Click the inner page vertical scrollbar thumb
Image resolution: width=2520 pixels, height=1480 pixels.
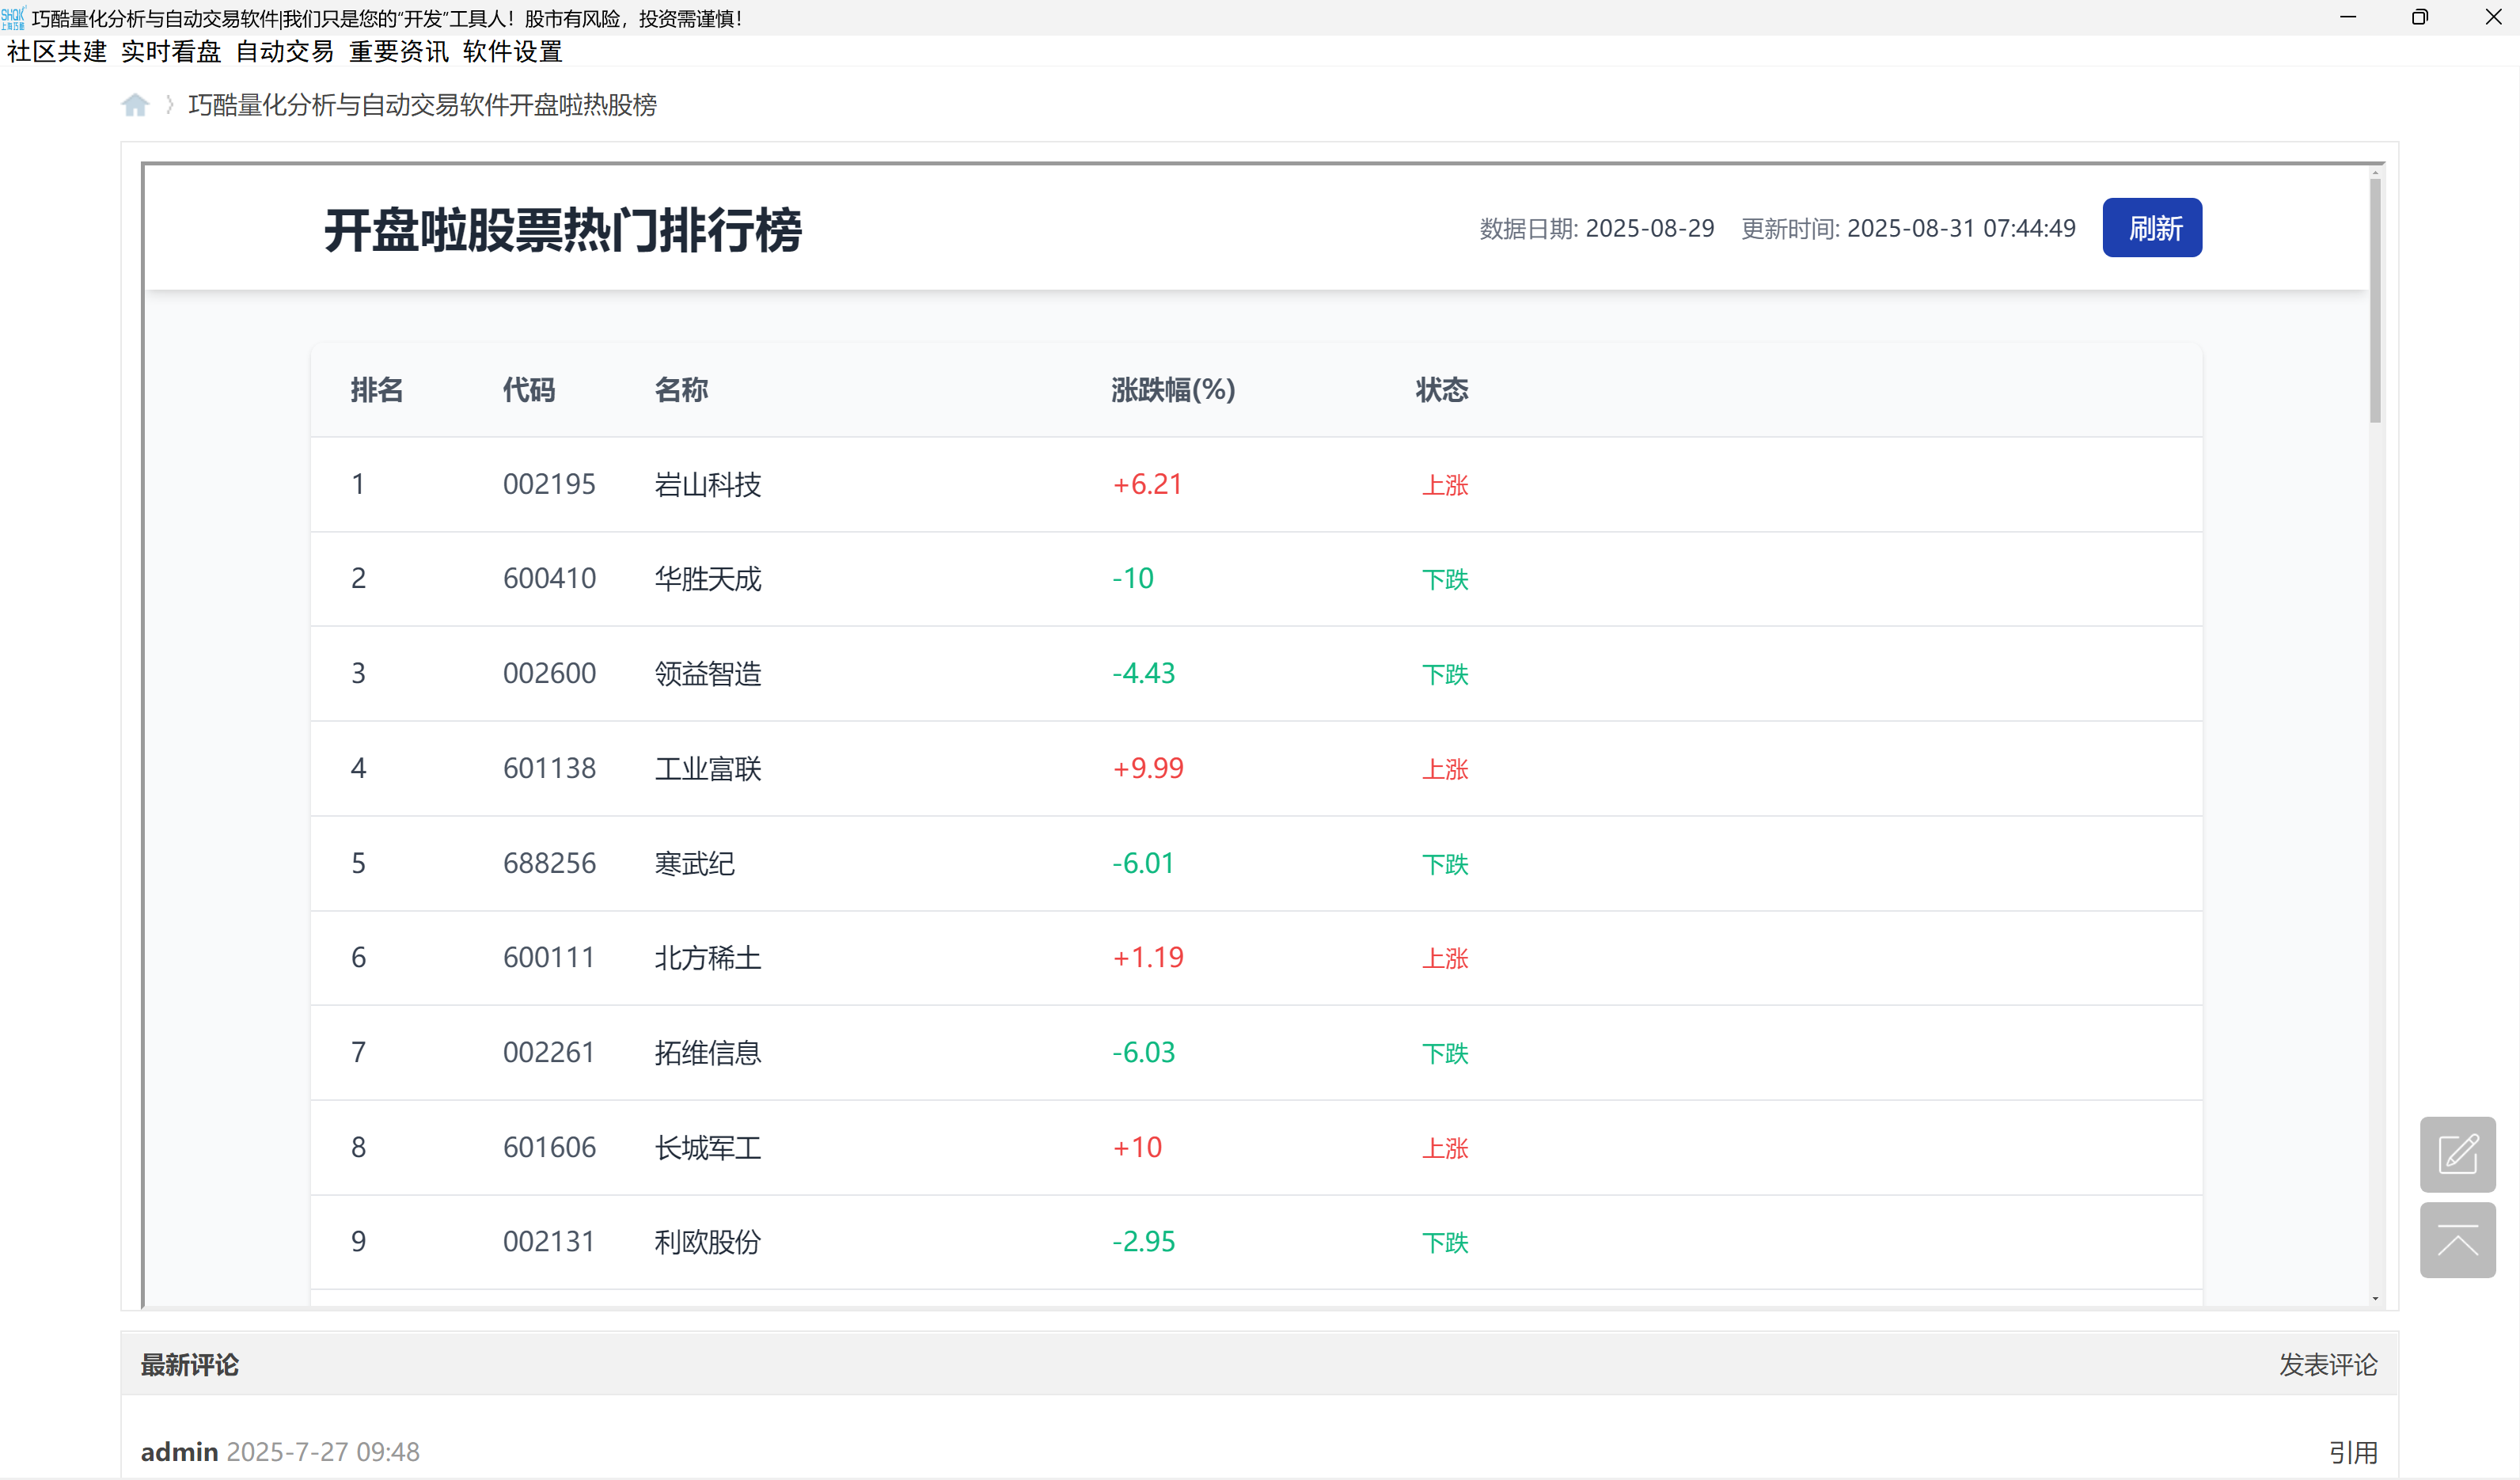[2375, 300]
